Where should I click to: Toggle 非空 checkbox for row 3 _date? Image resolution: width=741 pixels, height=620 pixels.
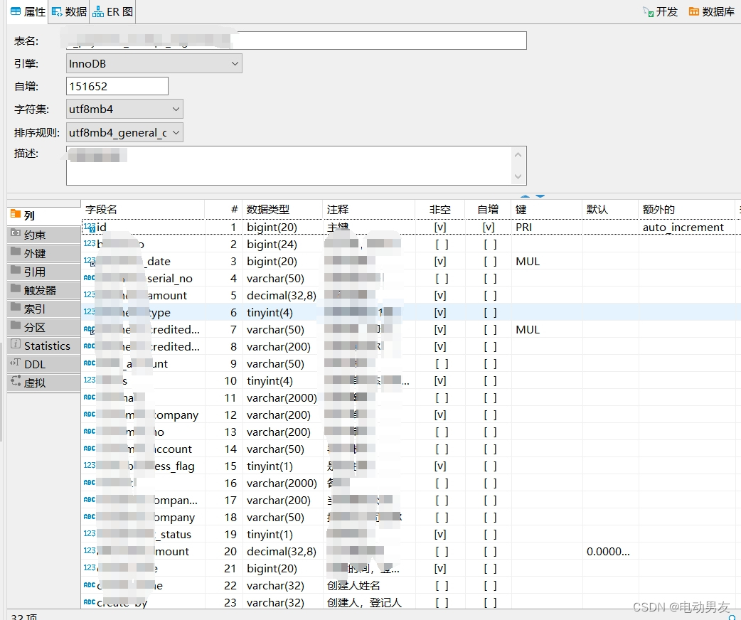pyautogui.click(x=440, y=262)
